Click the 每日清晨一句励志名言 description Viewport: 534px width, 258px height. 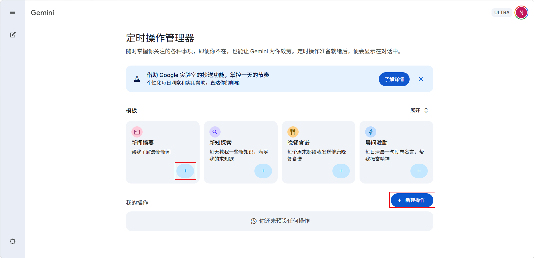394,155
